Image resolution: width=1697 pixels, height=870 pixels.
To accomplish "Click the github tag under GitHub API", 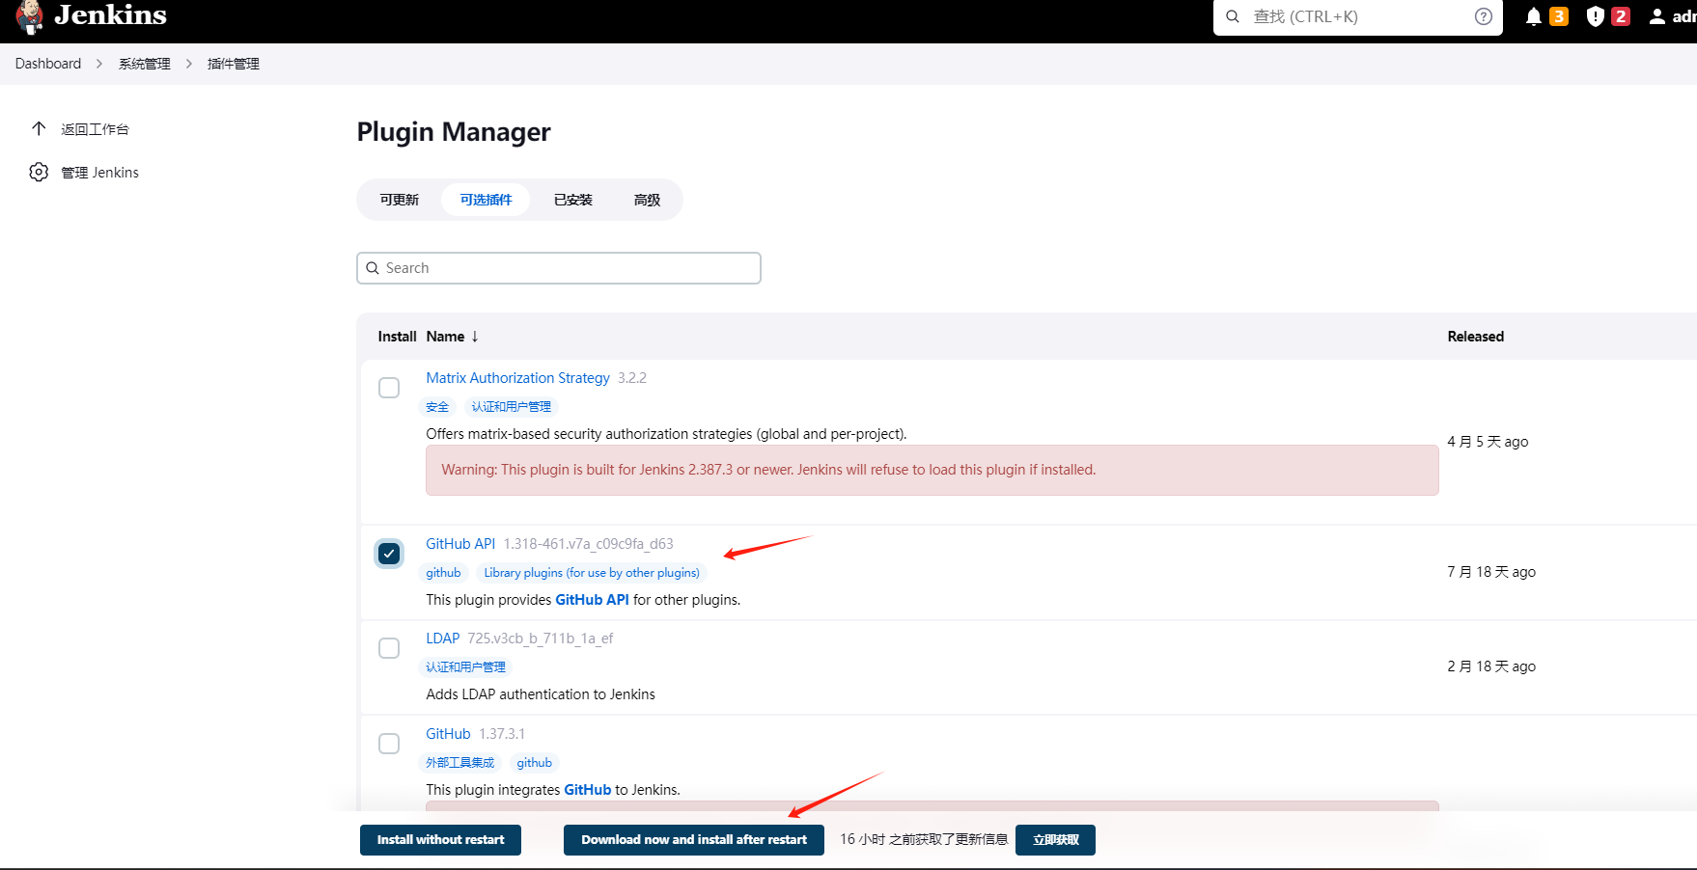I will point(443,573).
